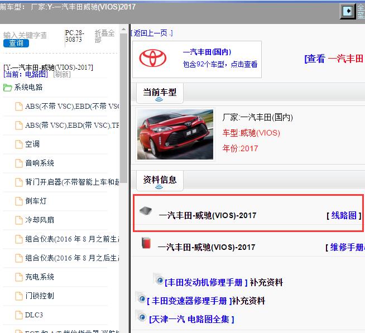Viewport: 365px width, 333px height.
Task: Click the red Vios car thumbnail
Action: (175, 134)
